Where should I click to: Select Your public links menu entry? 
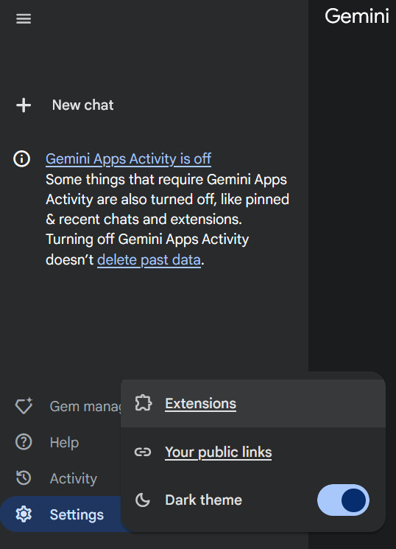tap(253, 452)
